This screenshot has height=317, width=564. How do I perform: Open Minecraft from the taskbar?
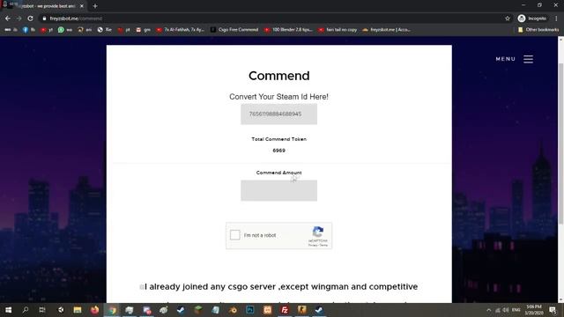[197, 310]
